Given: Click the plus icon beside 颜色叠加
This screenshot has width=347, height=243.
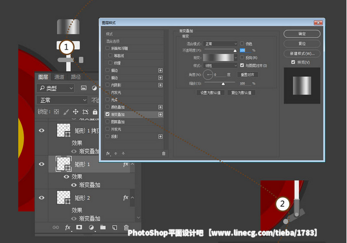Looking at the screenshot, I should coord(161,107).
